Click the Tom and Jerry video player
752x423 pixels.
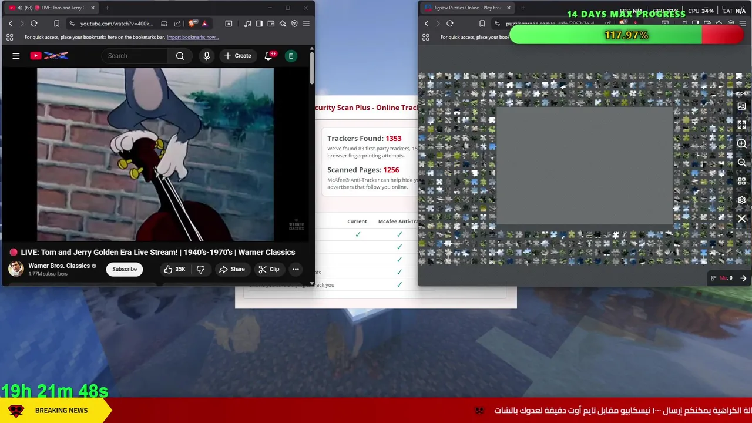(156, 155)
